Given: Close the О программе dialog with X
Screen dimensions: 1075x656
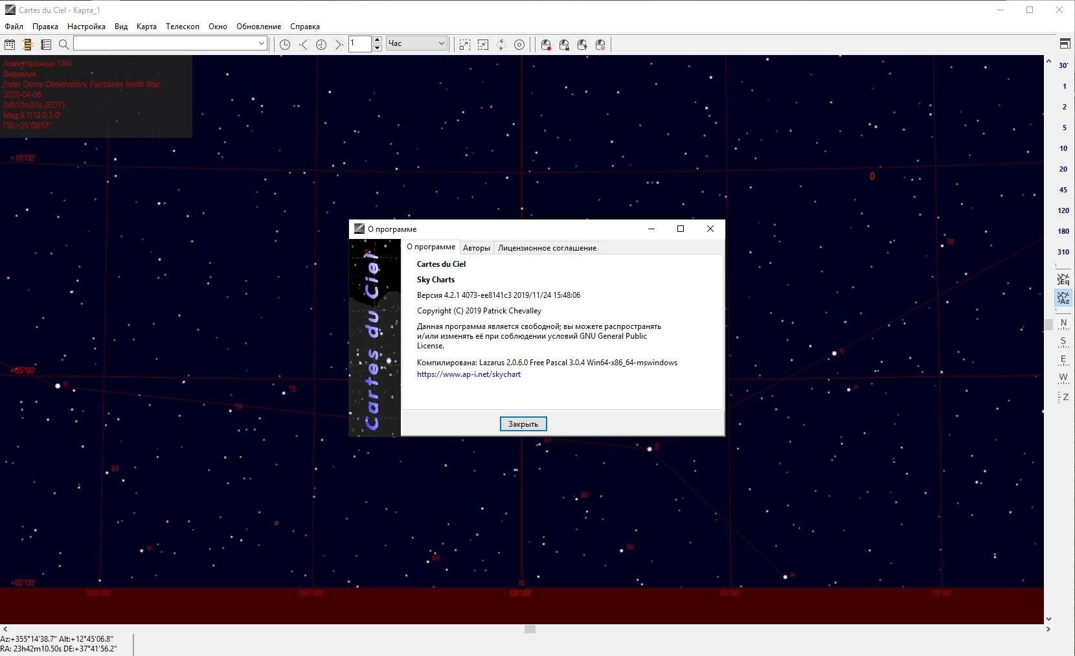Looking at the screenshot, I should pos(710,229).
